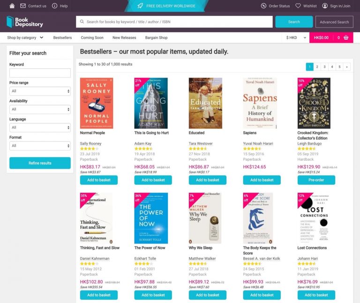Add Why We Sleep to basket
360x303 pixels.
pyautogui.click(x=208, y=295)
